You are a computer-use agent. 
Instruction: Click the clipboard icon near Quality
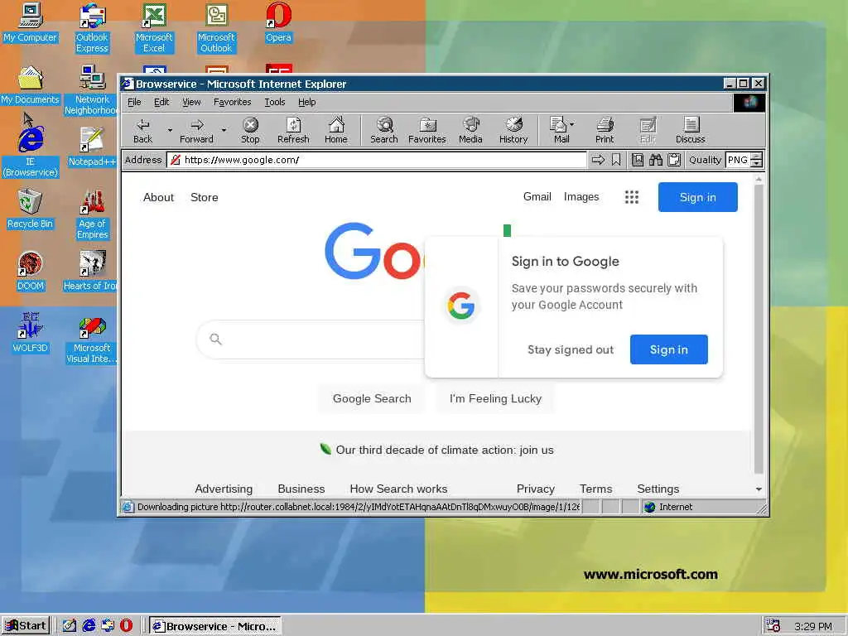pos(674,160)
